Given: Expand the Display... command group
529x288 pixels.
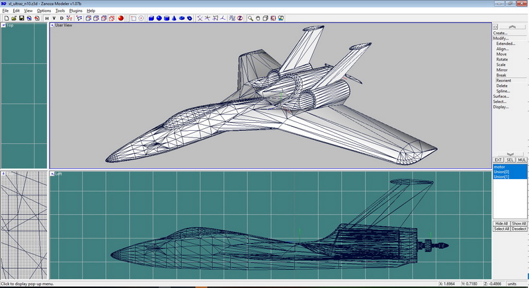Looking at the screenshot, I should coord(501,107).
